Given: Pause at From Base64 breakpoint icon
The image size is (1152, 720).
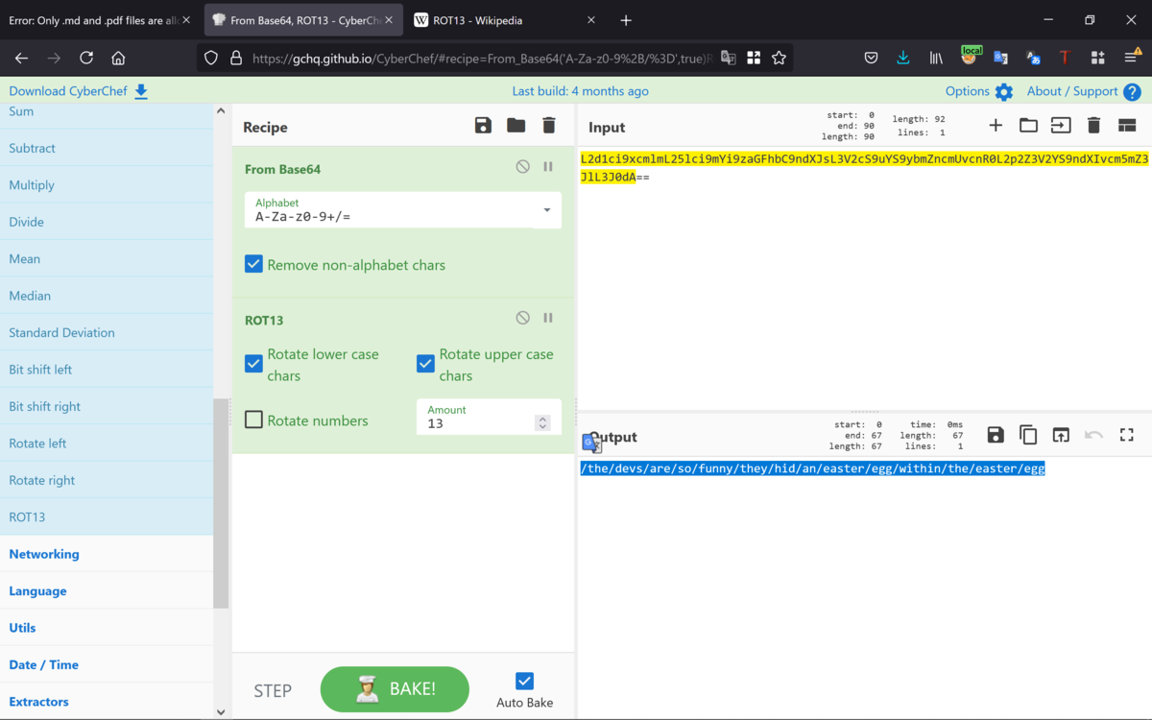Looking at the screenshot, I should pos(548,166).
